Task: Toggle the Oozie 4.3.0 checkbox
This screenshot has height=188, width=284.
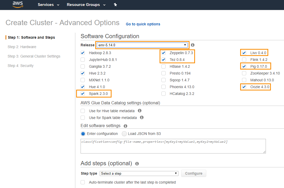Action: coord(244,87)
